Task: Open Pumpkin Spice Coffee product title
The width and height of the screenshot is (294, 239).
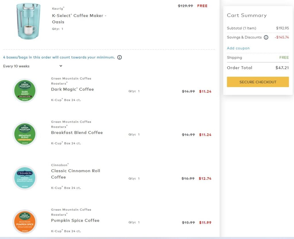Action: click(75, 220)
